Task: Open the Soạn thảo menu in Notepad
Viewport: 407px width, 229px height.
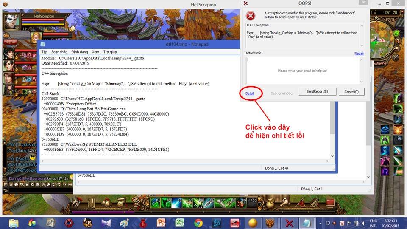Action: (x=59, y=52)
